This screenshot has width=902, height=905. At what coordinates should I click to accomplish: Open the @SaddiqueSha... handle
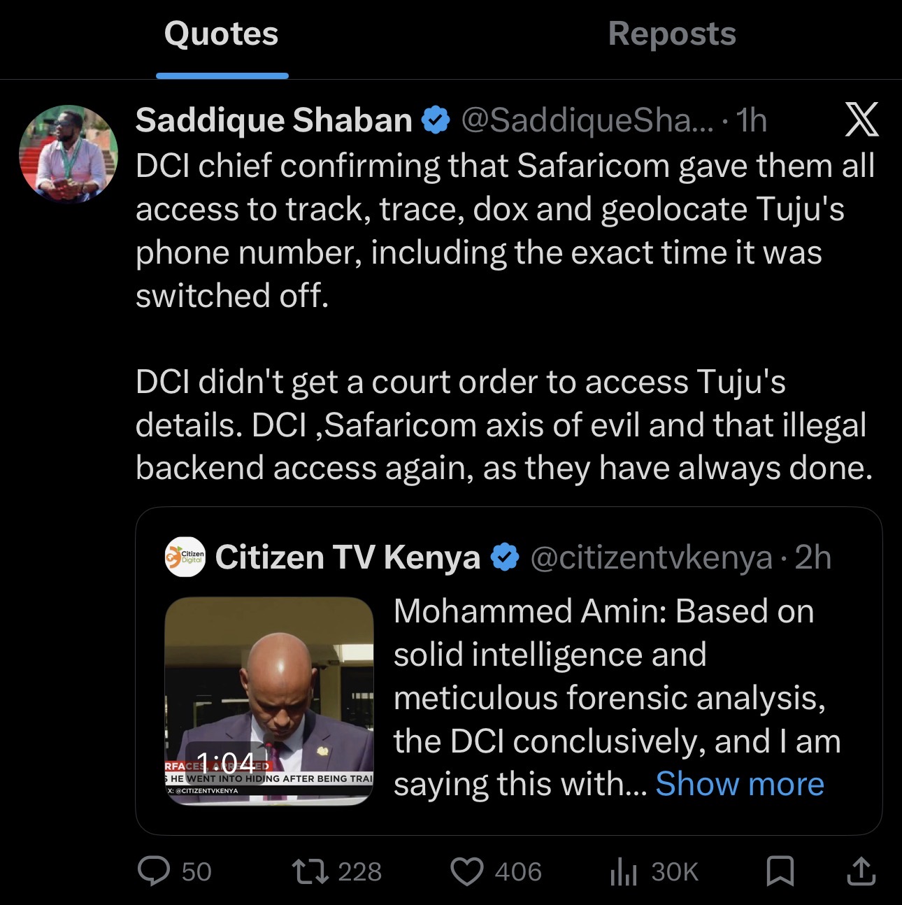[587, 120]
